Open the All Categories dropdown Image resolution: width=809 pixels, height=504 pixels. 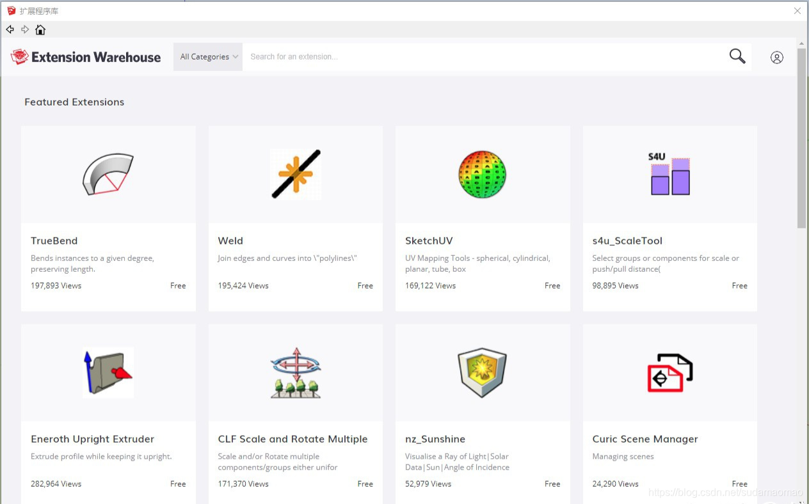[x=208, y=57]
